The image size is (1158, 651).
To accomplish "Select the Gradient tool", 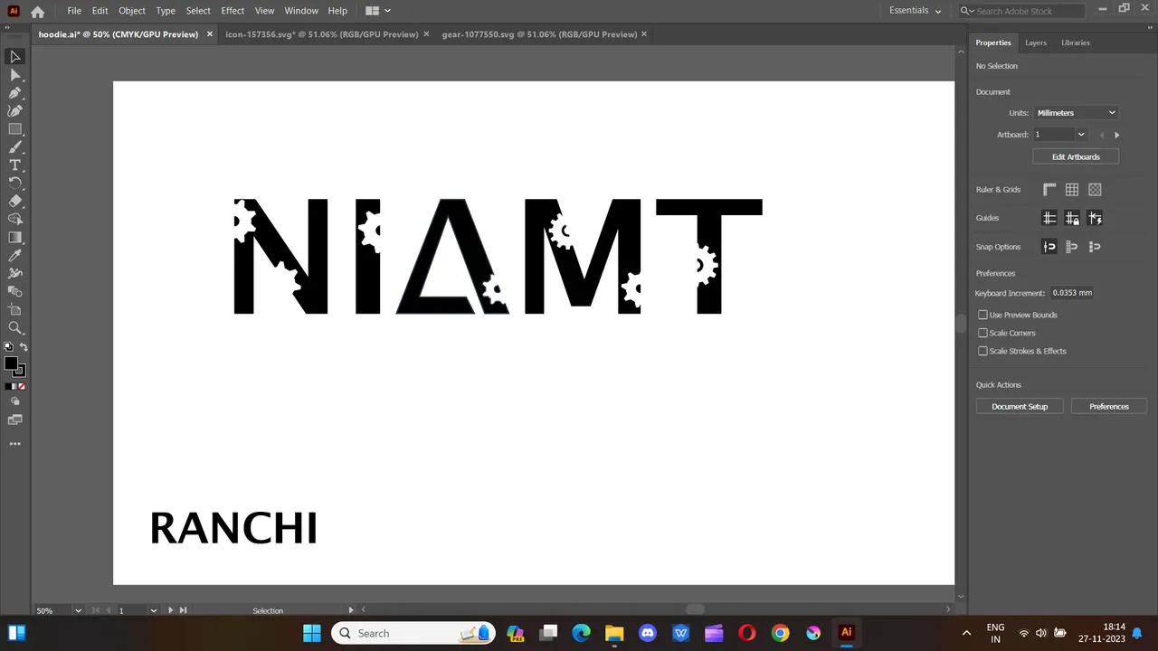I will pos(14,237).
